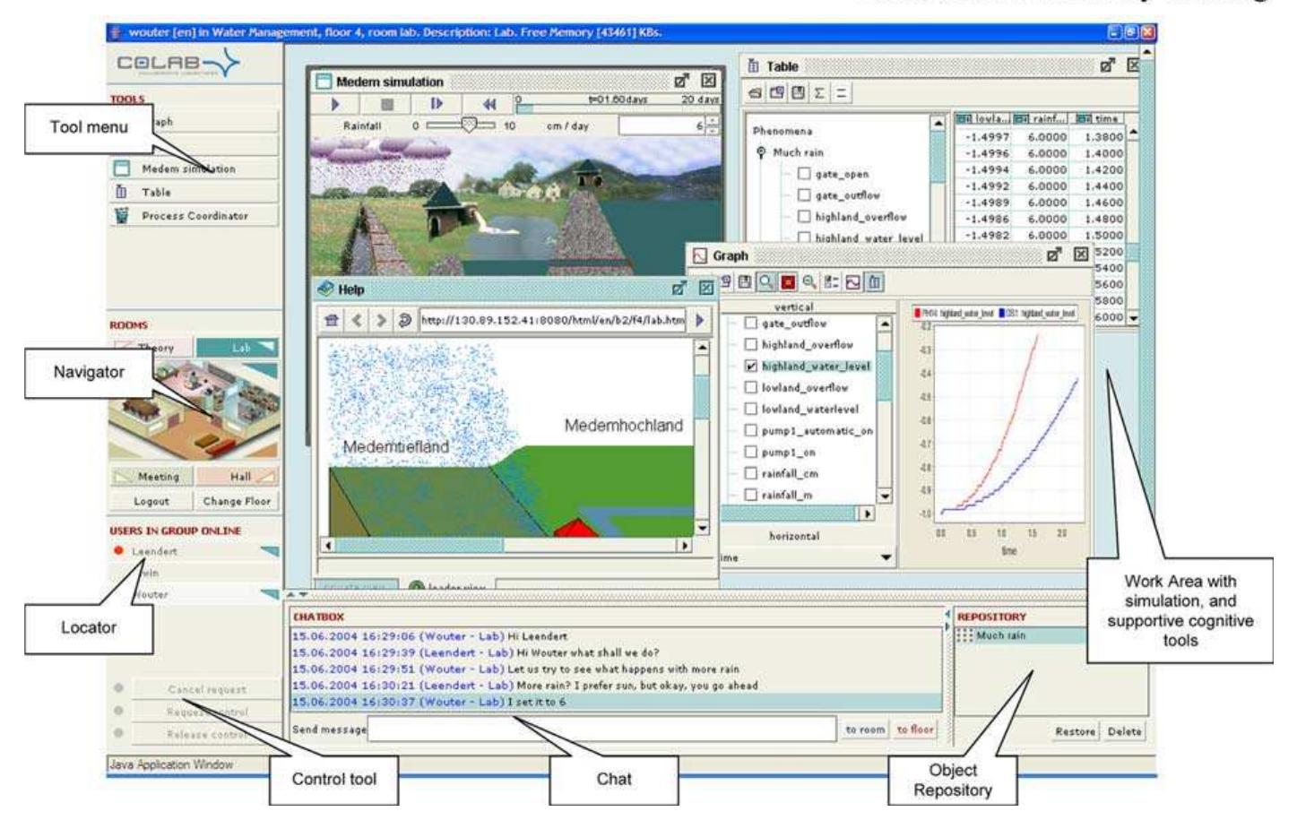Reload the Help browser page
Image resolution: width=1297 pixels, height=820 pixels.
pos(405,320)
